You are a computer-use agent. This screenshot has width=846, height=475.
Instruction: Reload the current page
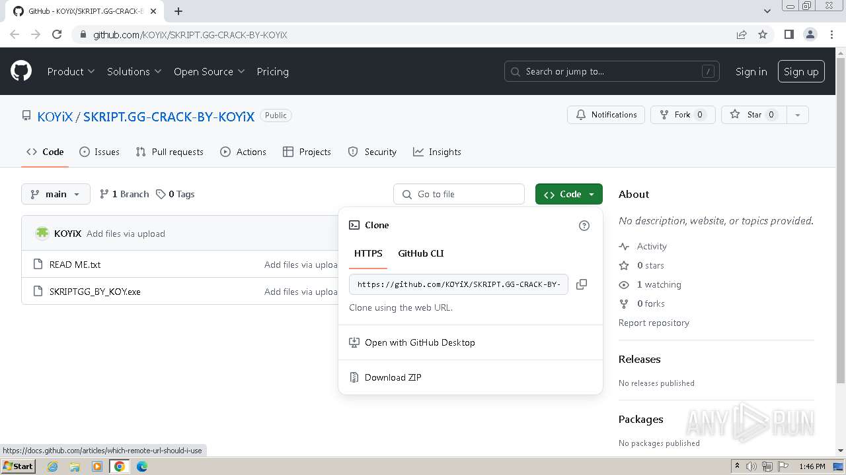pos(57,34)
